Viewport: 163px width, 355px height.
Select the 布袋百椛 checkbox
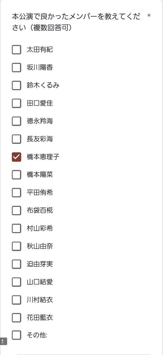click(17, 211)
